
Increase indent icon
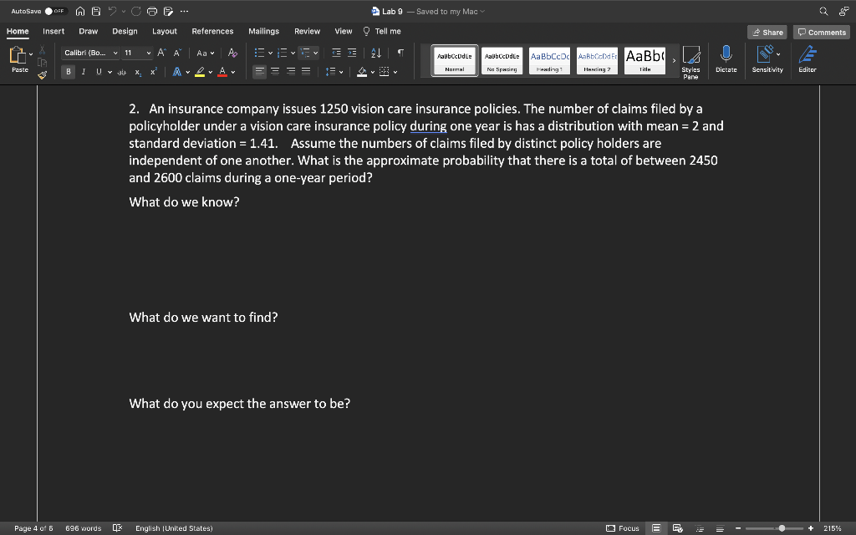click(352, 53)
